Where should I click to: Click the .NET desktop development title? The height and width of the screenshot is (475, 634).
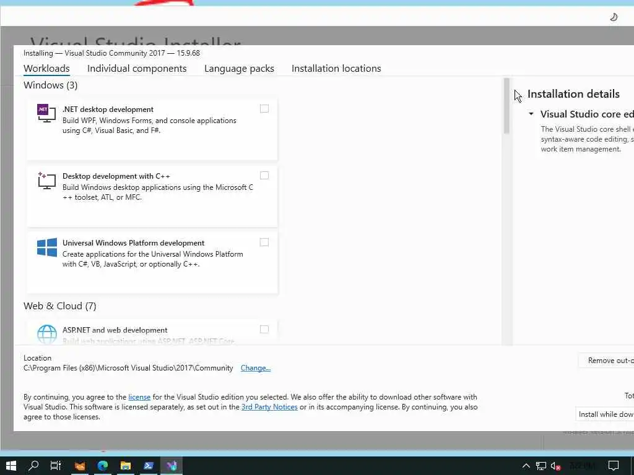(x=108, y=109)
